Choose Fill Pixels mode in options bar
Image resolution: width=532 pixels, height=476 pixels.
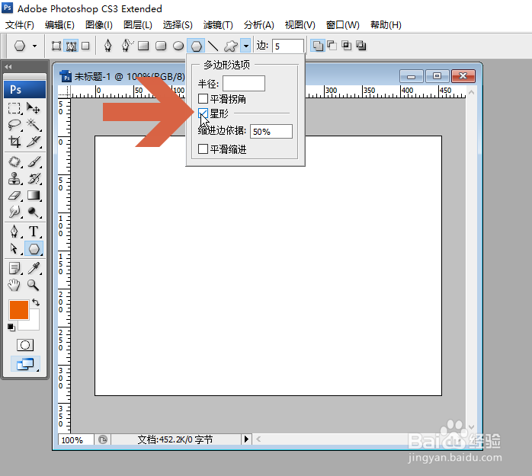[85, 46]
